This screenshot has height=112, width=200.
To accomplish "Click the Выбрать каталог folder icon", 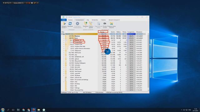I will [x=64, y=24].
